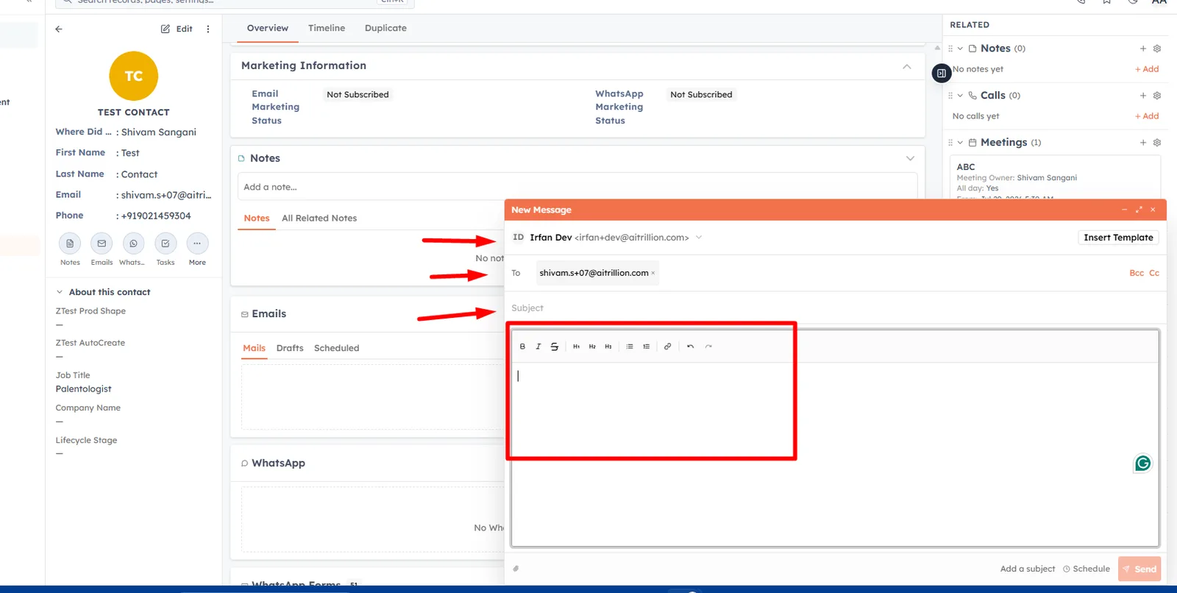Click the Add a subject hint text
The image size is (1177, 593).
pos(1027,569)
